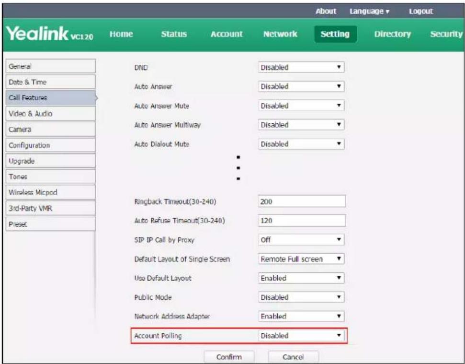Viewport: 465px width, 364px height.
Task: Open the Network tab
Action: coord(280,34)
